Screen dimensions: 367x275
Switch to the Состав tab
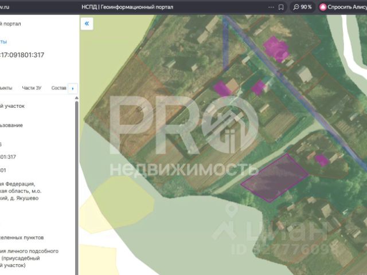(x=58, y=88)
